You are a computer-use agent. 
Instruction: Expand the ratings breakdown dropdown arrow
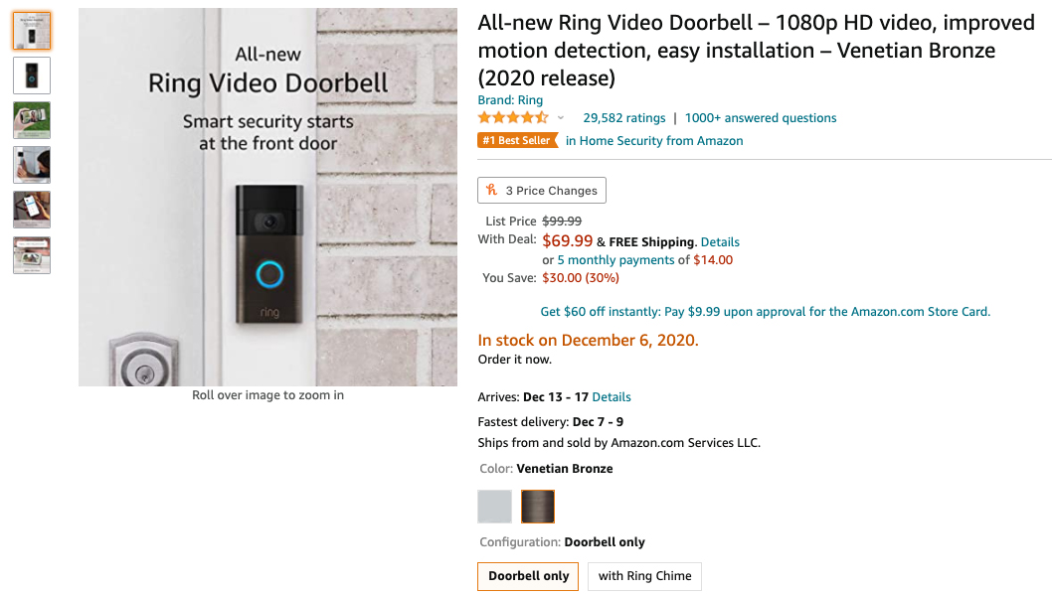pyautogui.click(x=561, y=118)
